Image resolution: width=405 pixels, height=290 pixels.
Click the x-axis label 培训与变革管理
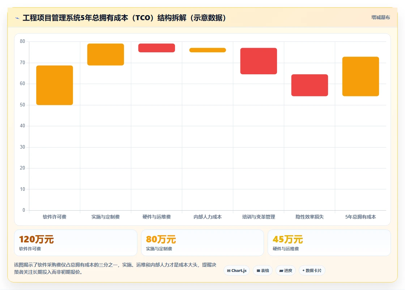pos(259,217)
